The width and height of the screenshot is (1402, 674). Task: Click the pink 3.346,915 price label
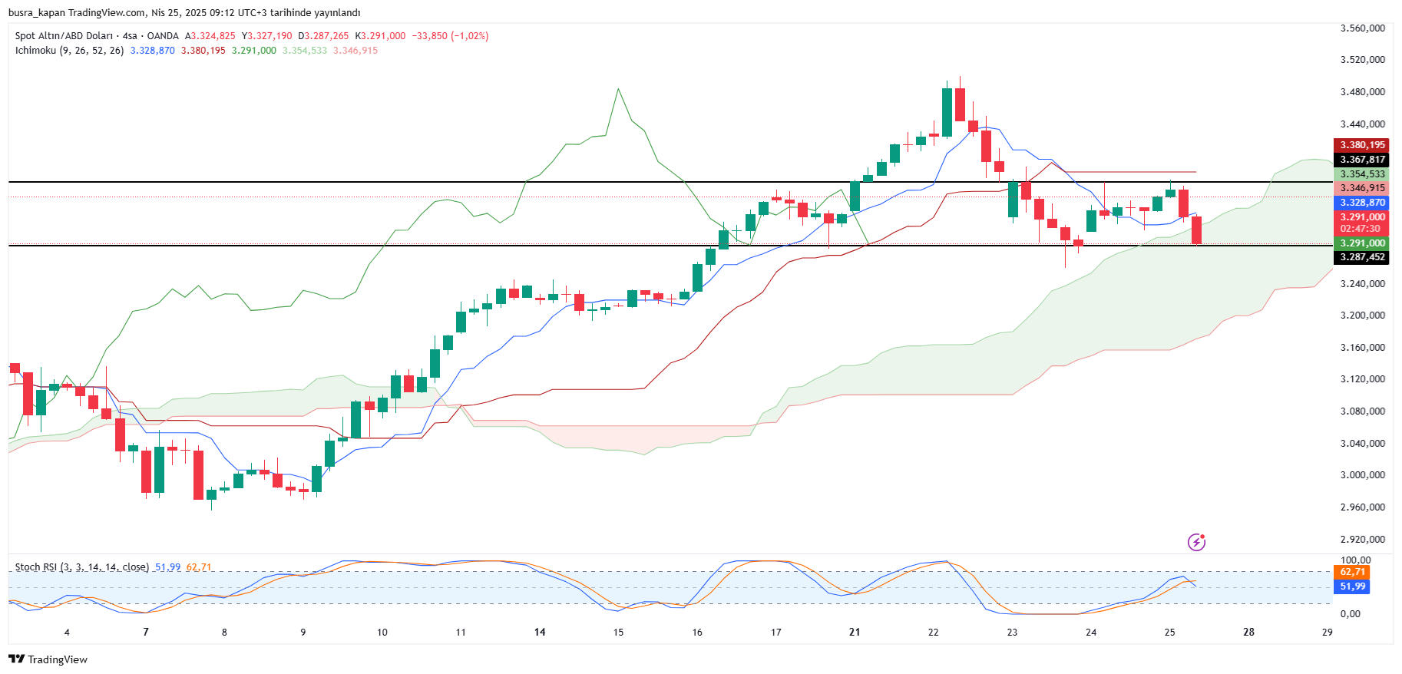coord(1362,188)
